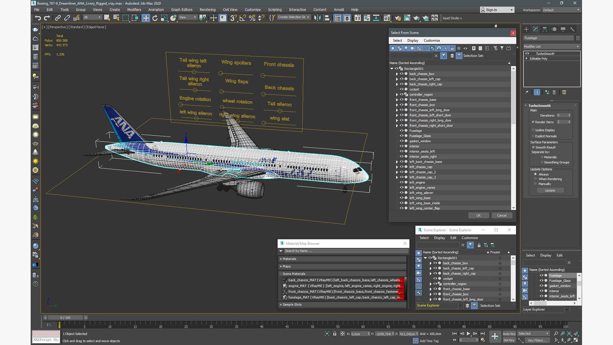Click the Unlink Selection icon
Screen dimensions: 613x345
[x=67, y=18]
